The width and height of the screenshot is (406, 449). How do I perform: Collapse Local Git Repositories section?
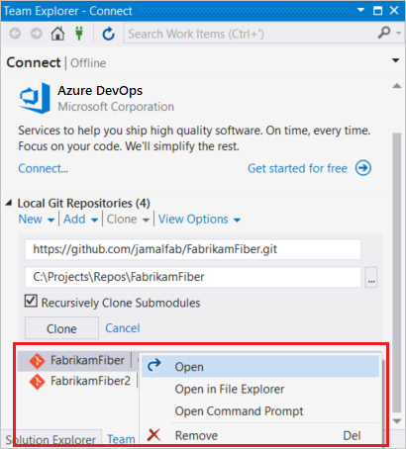pyautogui.click(x=9, y=203)
